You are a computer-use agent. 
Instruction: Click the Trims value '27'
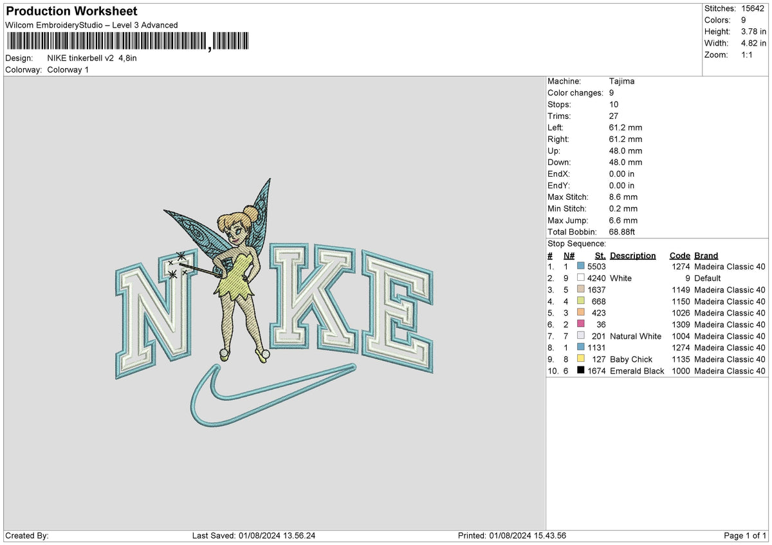[x=614, y=116]
